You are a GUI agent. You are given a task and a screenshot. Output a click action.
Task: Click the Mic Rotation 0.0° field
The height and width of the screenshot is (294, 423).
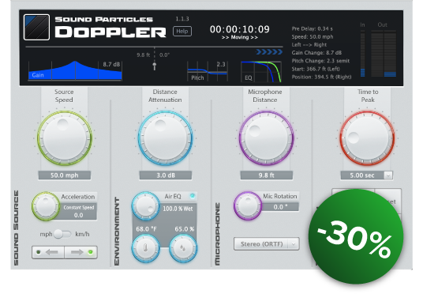pos(280,207)
